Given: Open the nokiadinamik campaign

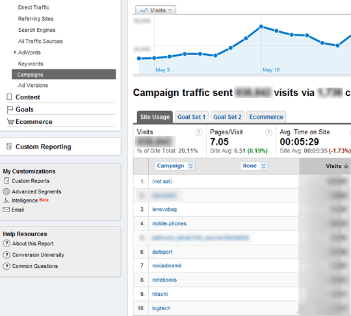Looking at the screenshot, I should 167,265.
